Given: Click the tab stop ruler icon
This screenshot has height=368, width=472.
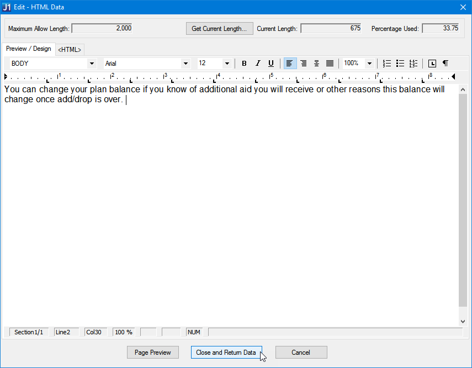Looking at the screenshot, I should click(x=432, y=64).
